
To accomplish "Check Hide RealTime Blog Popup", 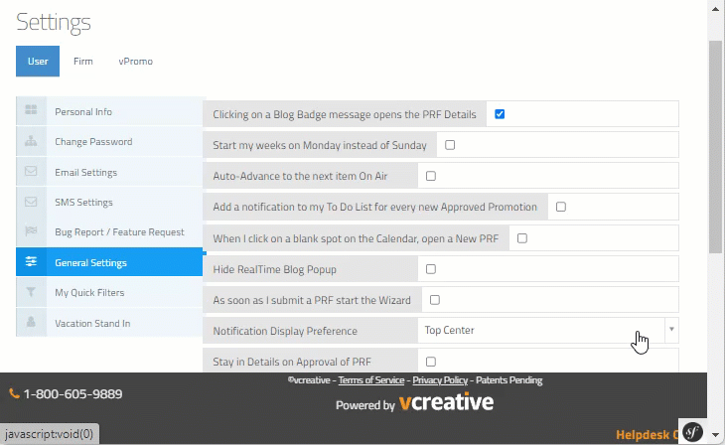I will (x=431, y=269).
